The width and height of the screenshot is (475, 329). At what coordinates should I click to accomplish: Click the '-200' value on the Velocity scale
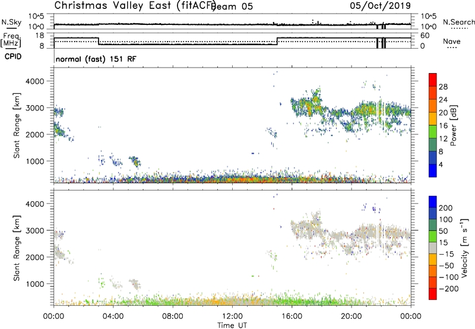(449, 289)
